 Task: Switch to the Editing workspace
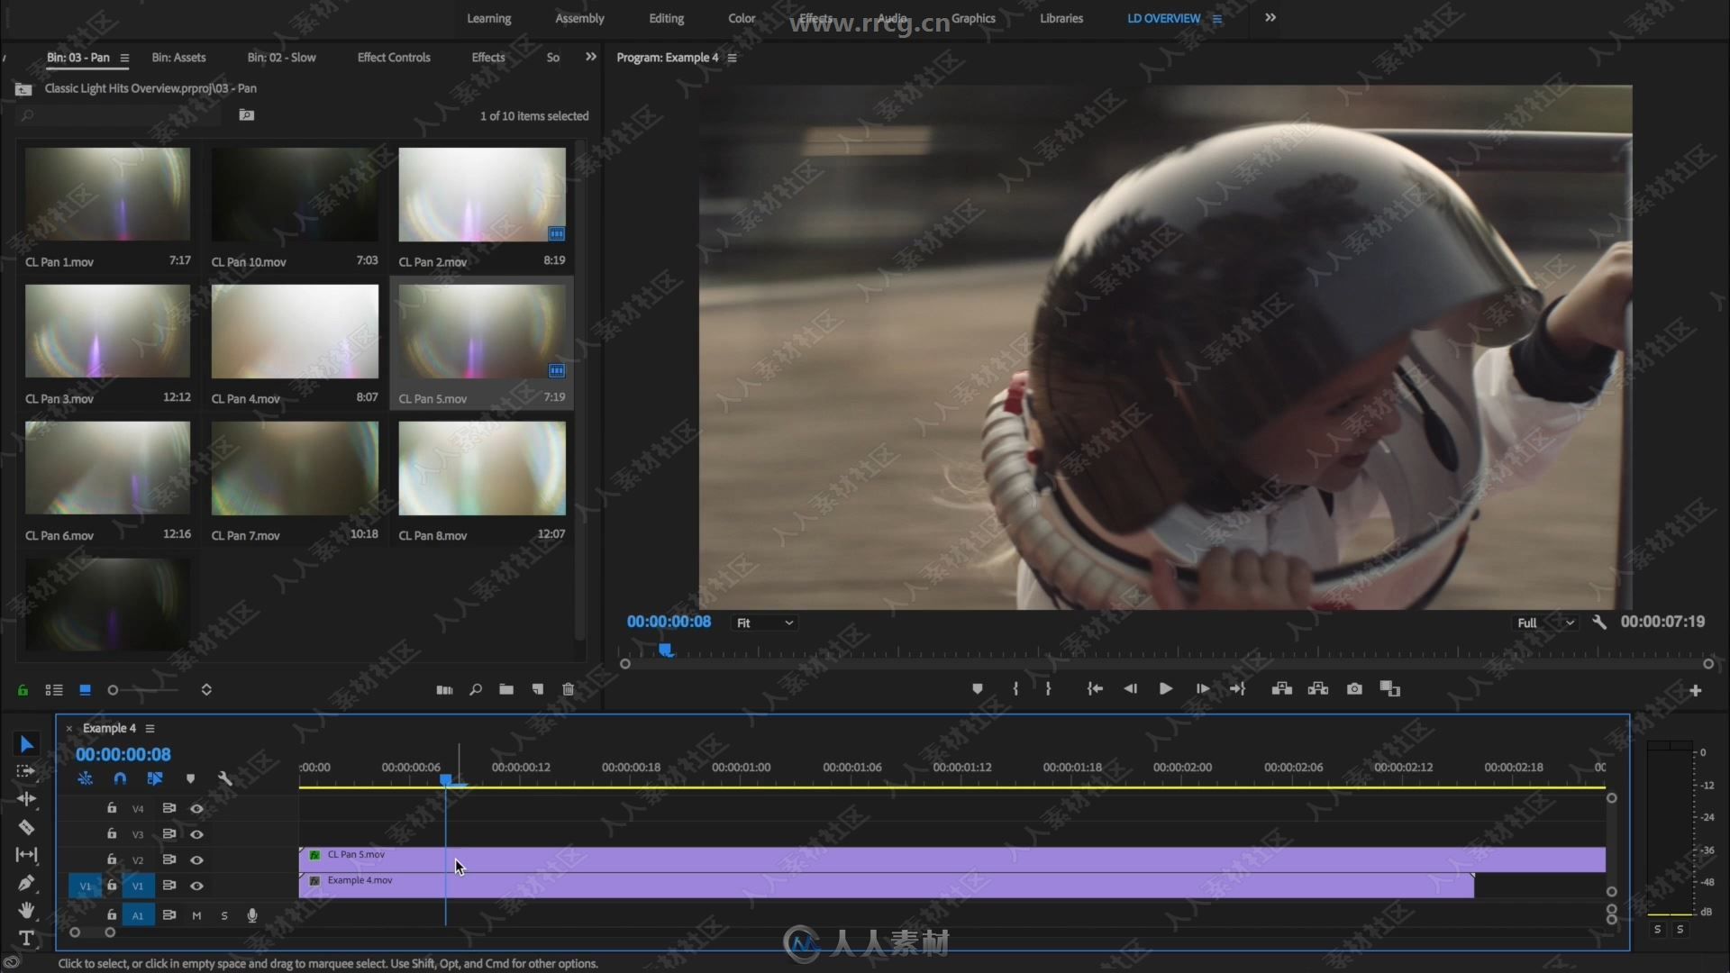click(666, 18)
